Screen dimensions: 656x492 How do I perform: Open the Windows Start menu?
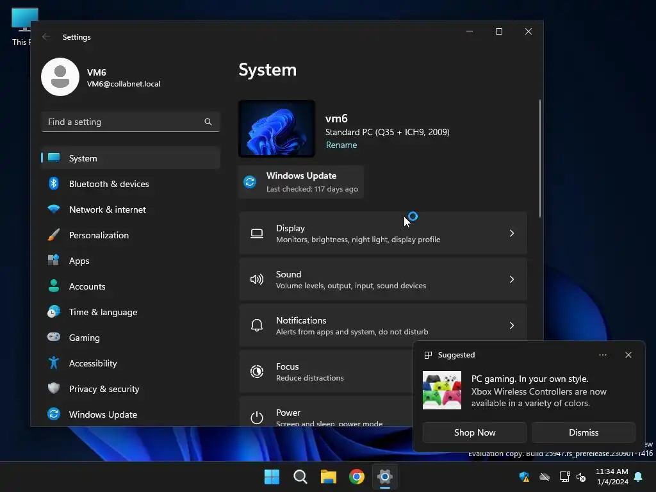pyautogui.click(x=272, y=477)
